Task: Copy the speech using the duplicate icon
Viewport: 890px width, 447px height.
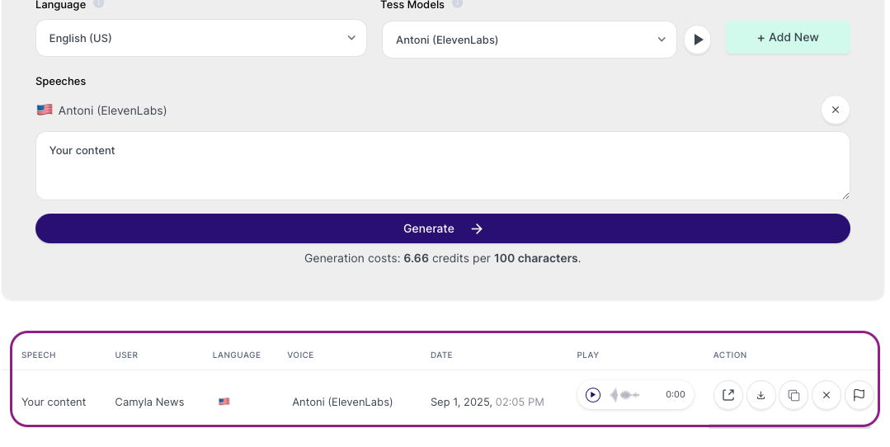Action: (793, 395)
